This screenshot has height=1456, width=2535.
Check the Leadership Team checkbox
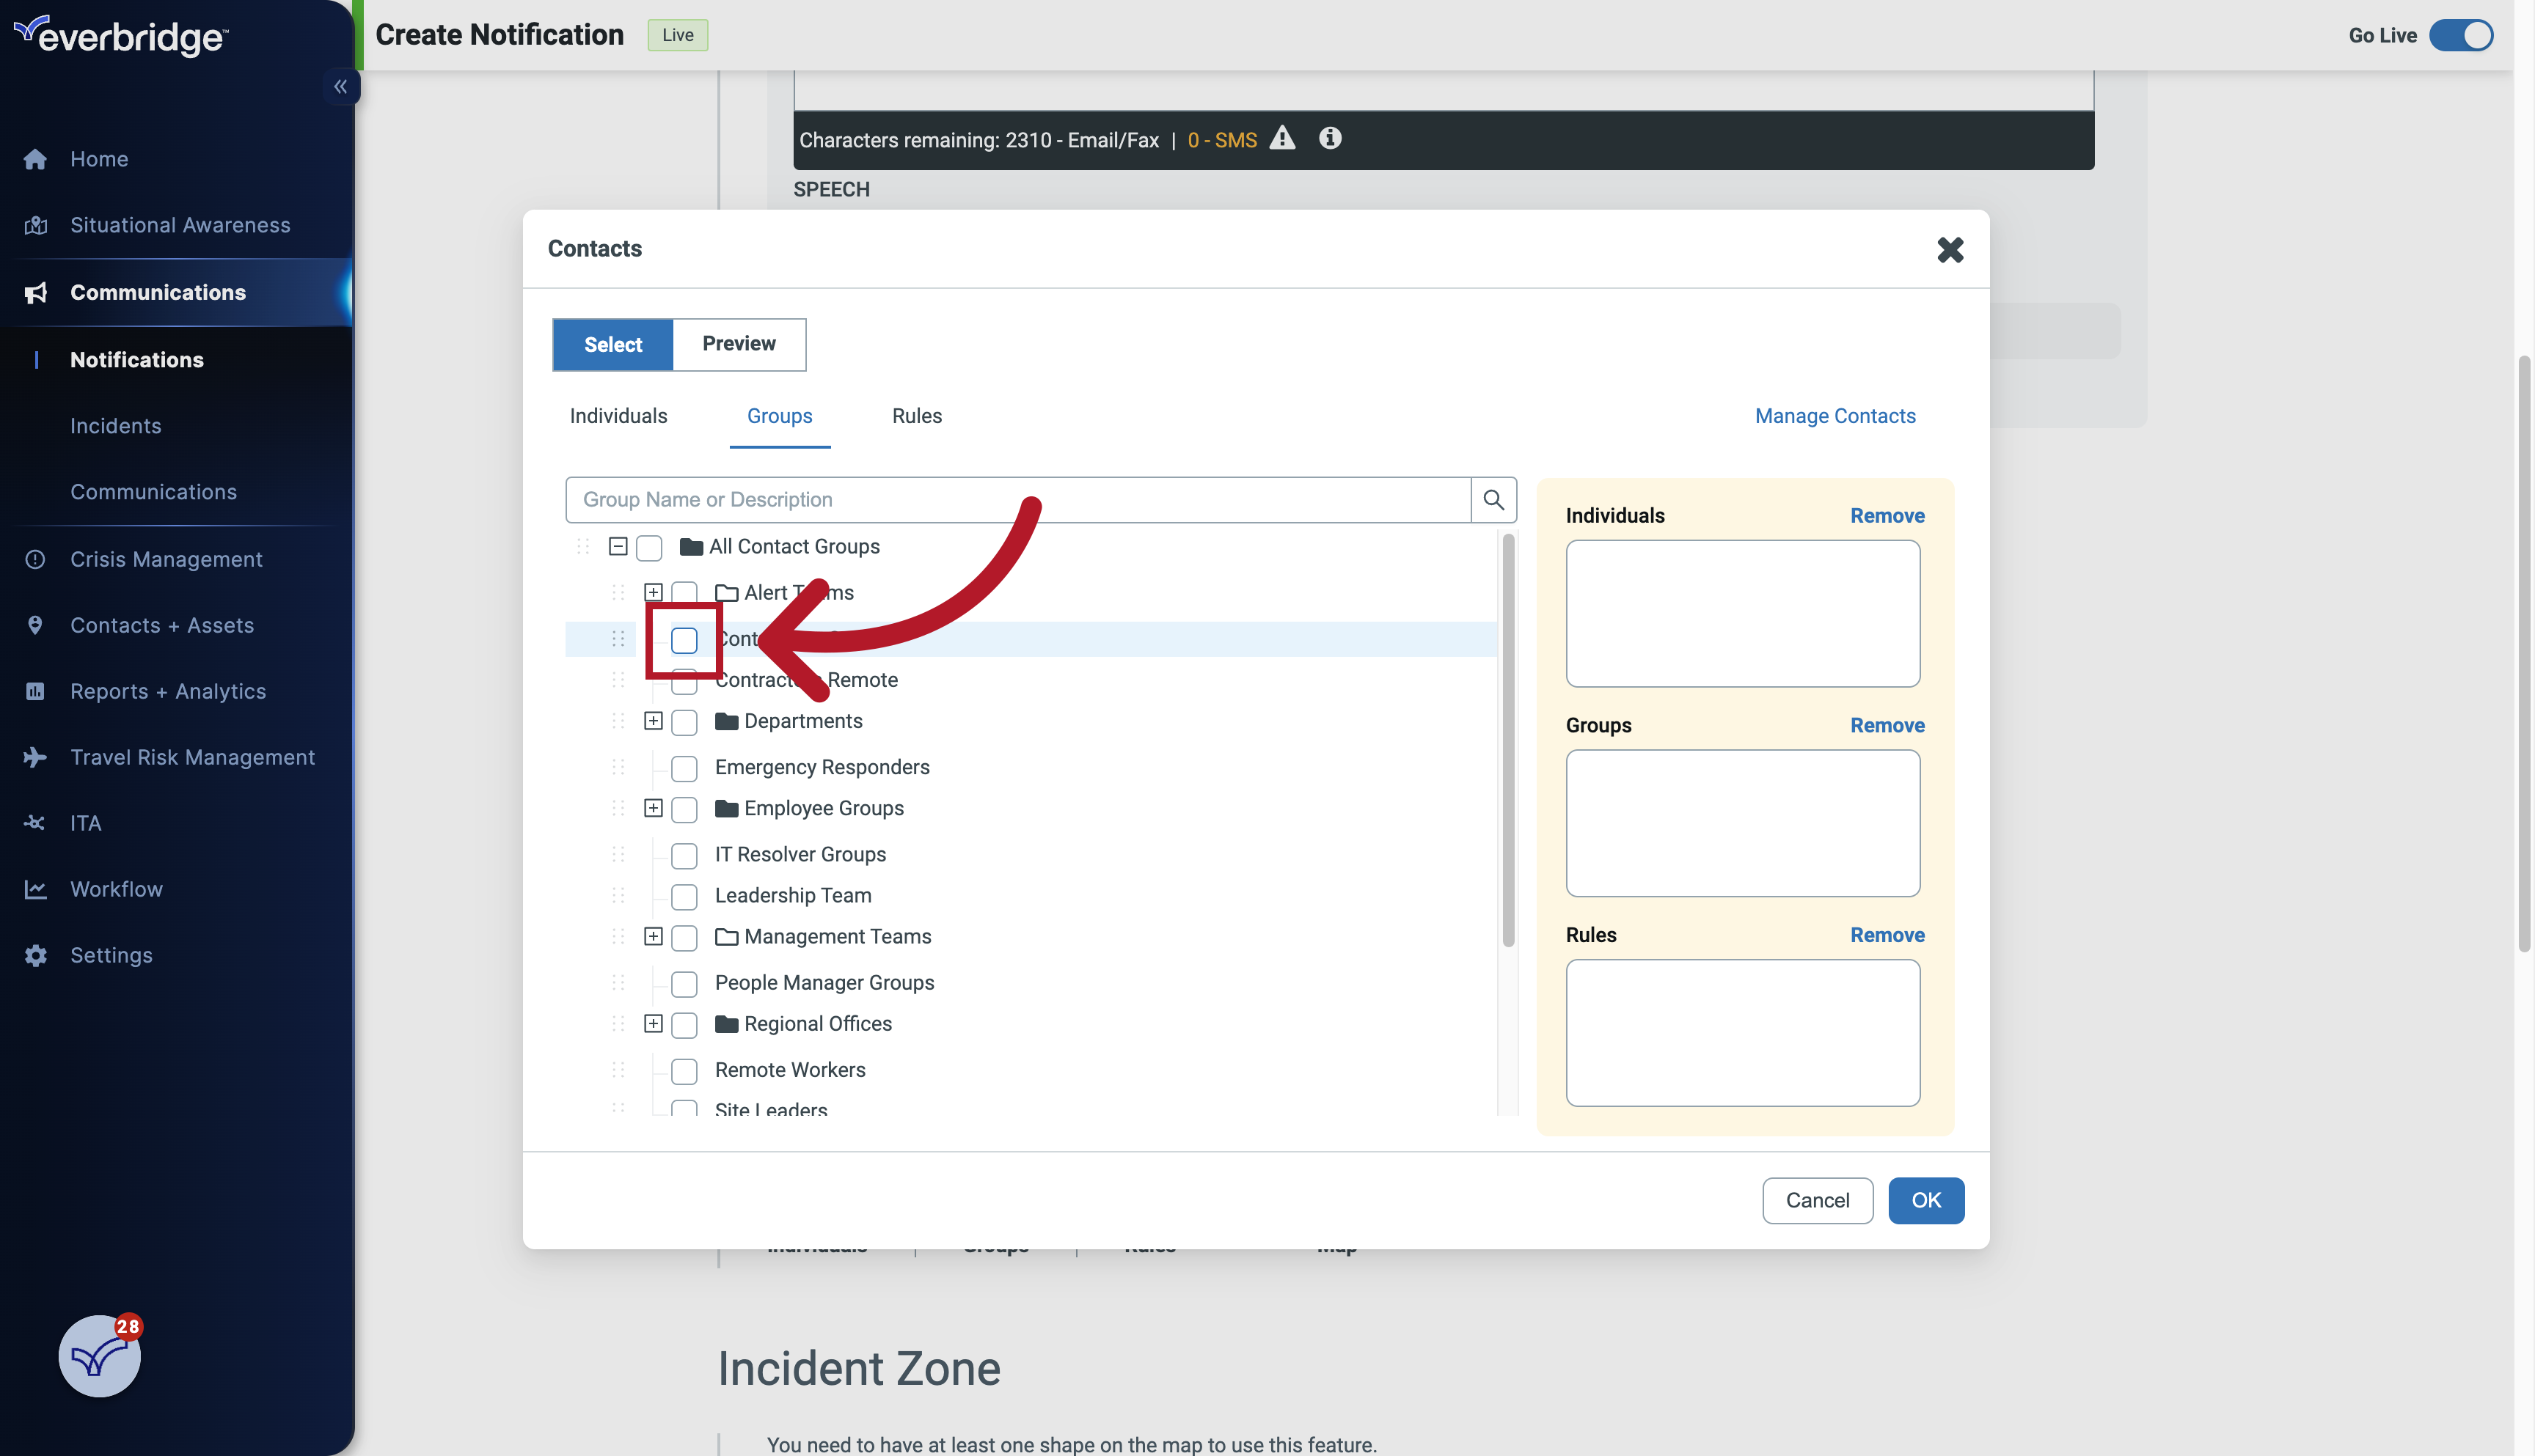point(684,896)
